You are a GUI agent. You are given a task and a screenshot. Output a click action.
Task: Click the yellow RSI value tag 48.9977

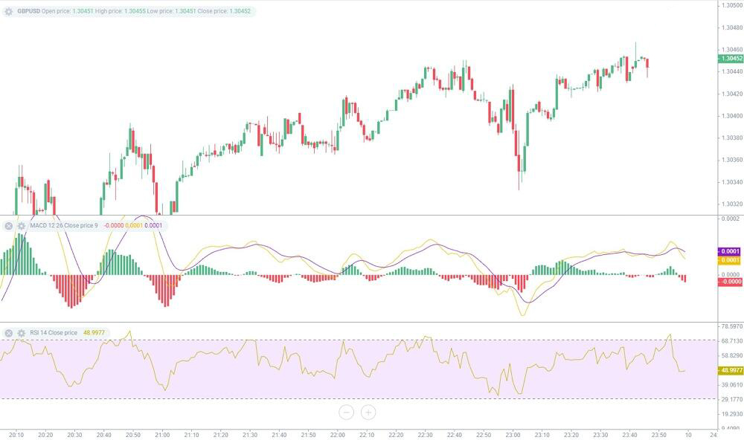tap(730, 370)
